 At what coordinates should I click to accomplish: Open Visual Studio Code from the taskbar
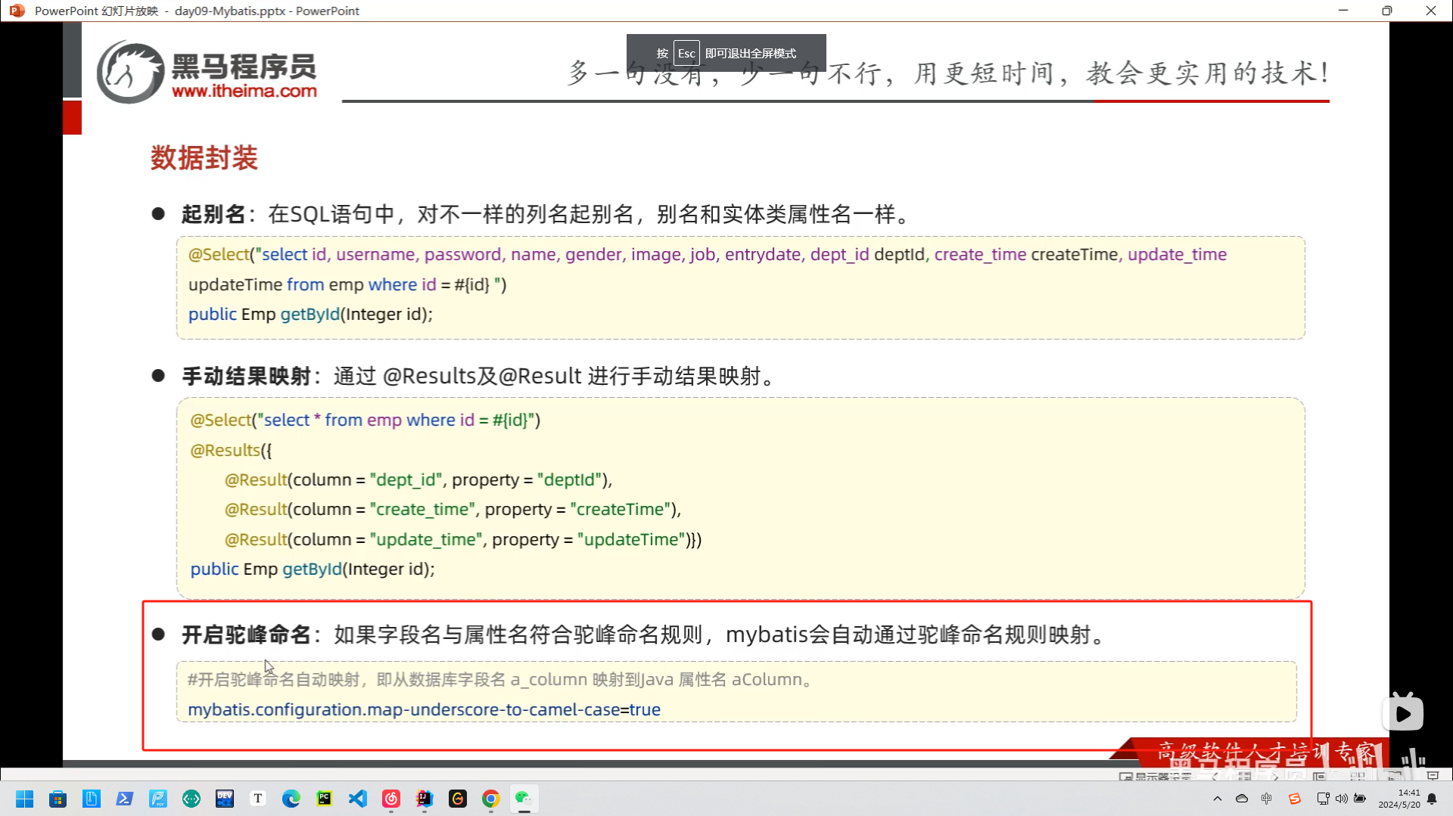[357, 799]
